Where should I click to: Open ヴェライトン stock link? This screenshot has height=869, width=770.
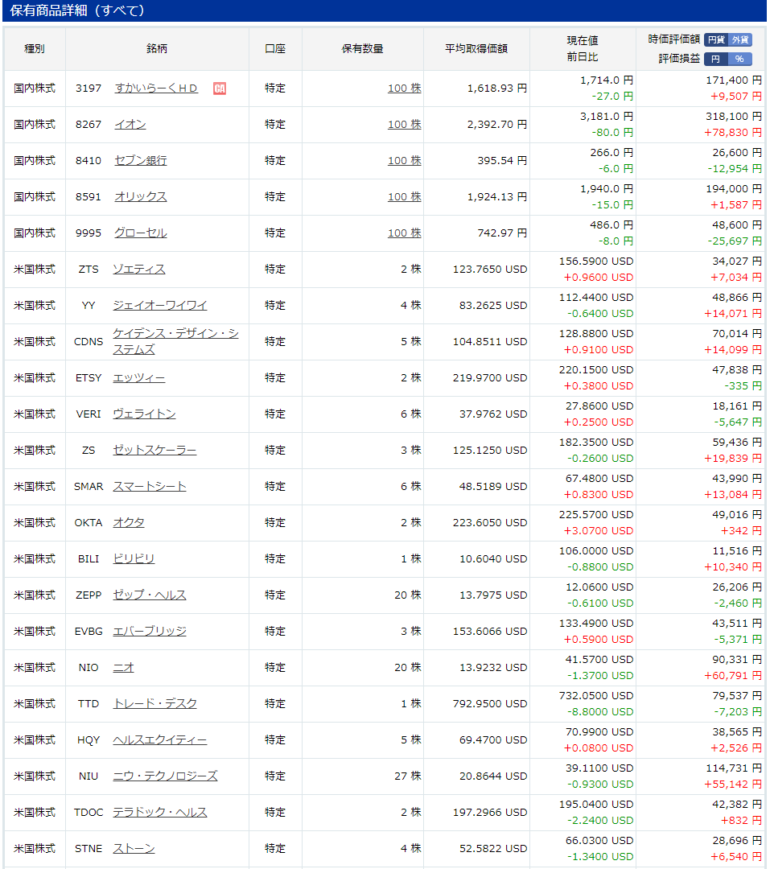[145, 414]
